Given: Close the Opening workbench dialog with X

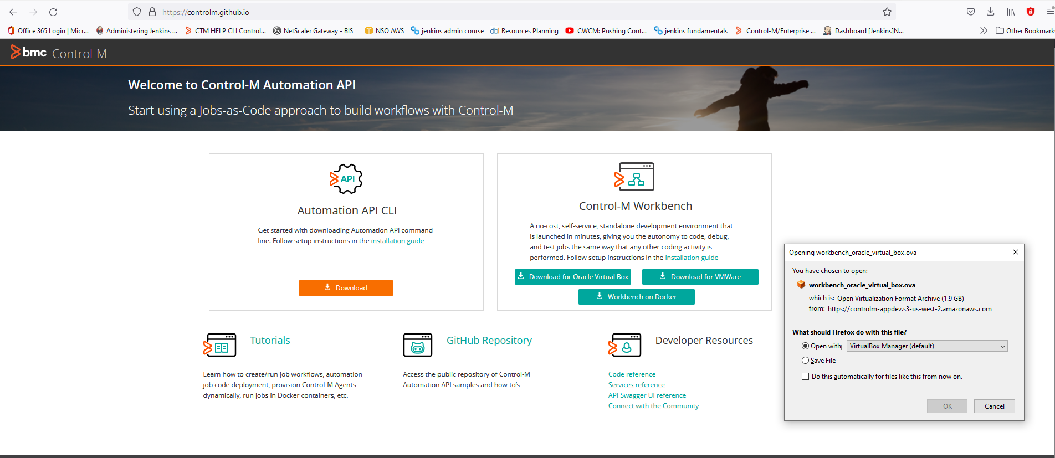Looking at the screenshot, I should pos(1016,252).
